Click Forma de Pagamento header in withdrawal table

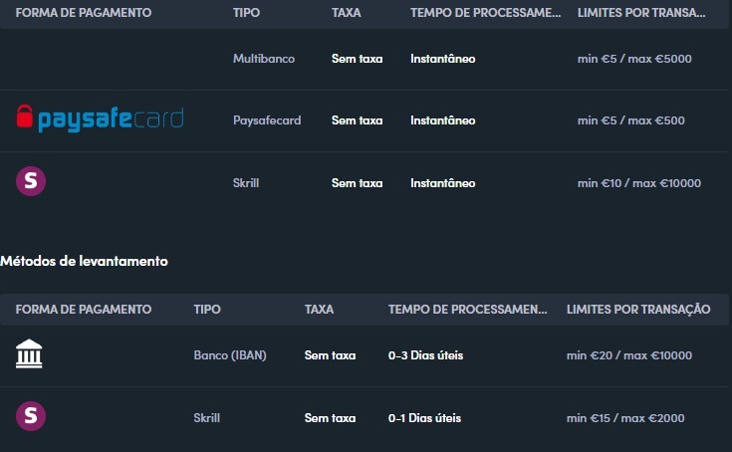click(x=84, y=310)
